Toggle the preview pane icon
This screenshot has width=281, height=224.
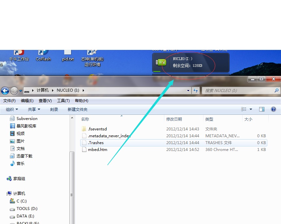point(262,109)
